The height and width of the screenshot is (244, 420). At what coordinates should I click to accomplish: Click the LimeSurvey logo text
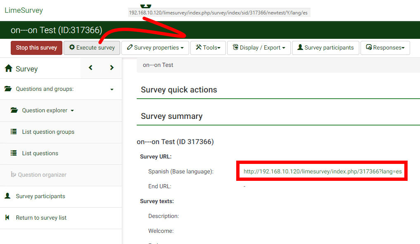pyautogui.click(x=24, y=10)
